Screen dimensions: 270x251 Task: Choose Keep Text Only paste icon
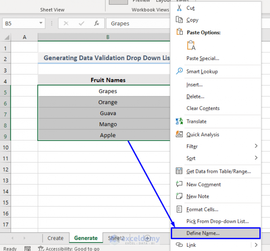coord(191,45)
